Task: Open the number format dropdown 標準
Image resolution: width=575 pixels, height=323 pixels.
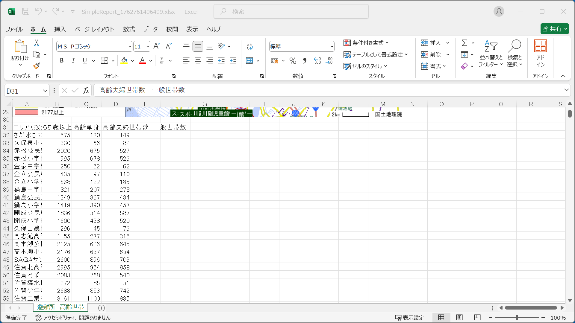Action: coord(332,46)
